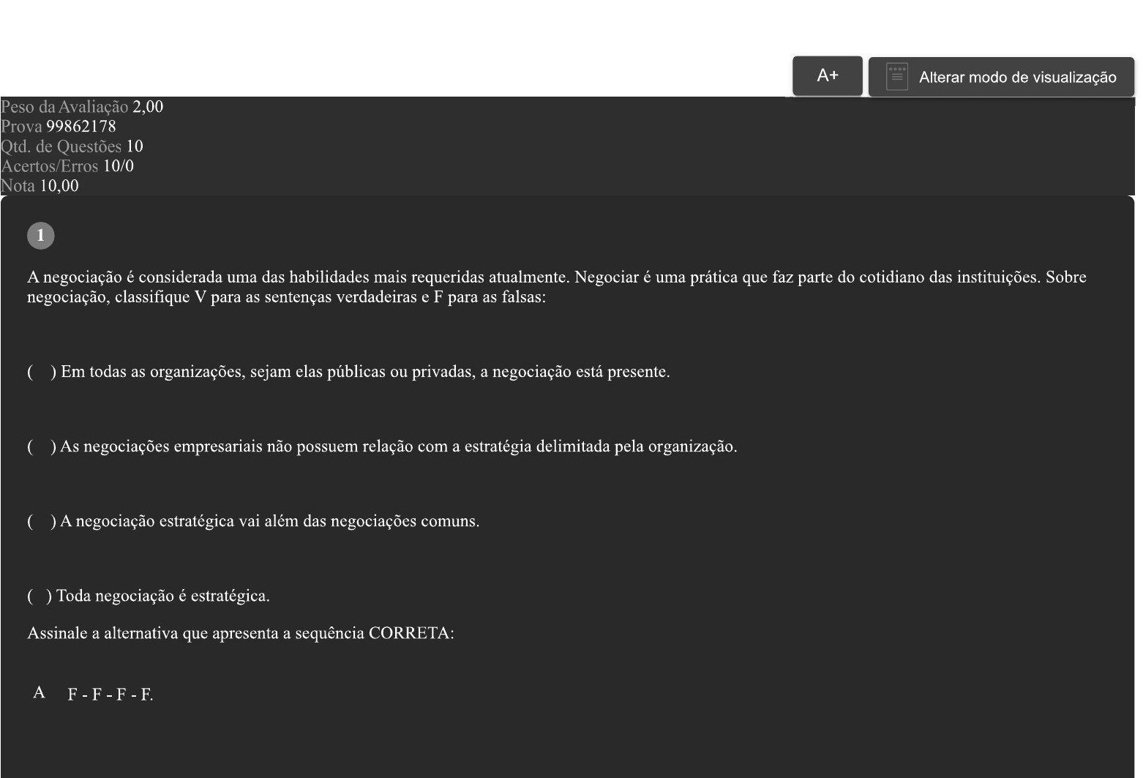Select alternative letter A

(x=40, y=693)
